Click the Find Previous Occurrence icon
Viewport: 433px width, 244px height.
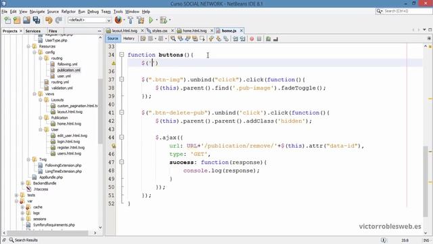tap(181, 39)
